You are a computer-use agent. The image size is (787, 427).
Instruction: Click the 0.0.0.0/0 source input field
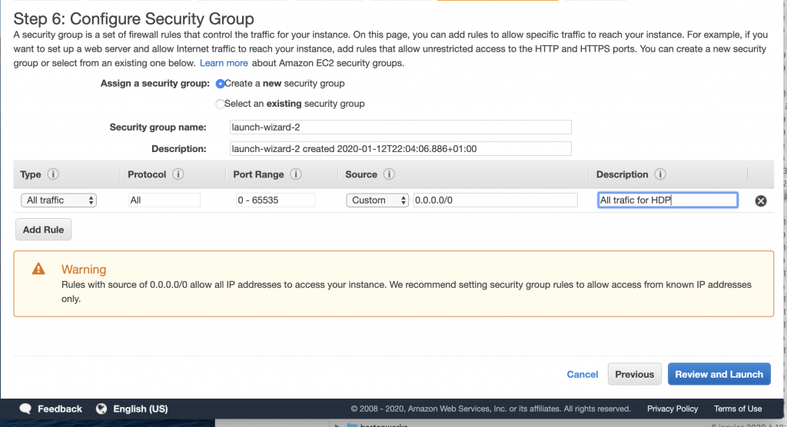pyautogui.click(x=495, y=200)
